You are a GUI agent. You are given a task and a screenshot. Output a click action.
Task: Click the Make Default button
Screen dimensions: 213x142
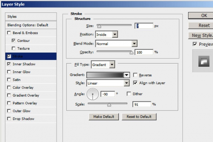(104, 117)
